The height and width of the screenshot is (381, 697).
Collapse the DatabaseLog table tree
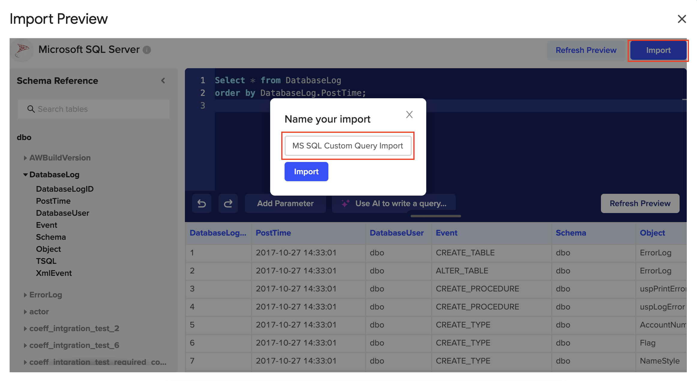pyautogui.click(x=25, y=175)
